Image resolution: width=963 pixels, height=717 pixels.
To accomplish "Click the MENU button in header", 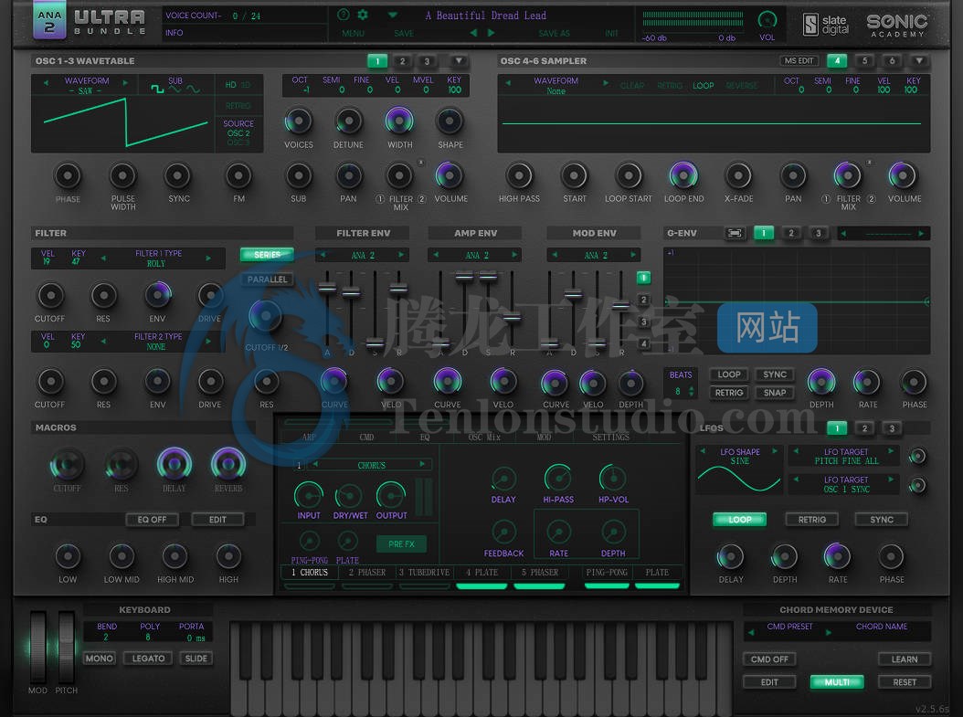I will tap(354, 33).
